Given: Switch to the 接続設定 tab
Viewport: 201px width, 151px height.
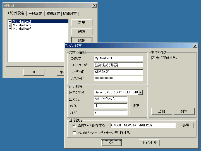Looking at the screenshot, I should [x=53, y=14].
